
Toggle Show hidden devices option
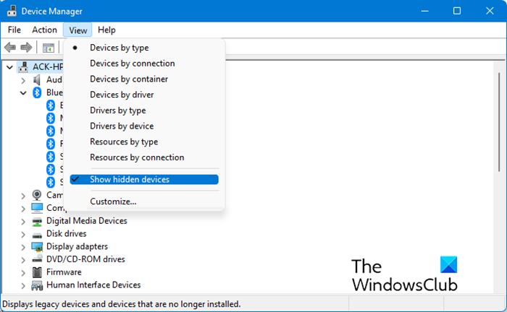point(144,180)
